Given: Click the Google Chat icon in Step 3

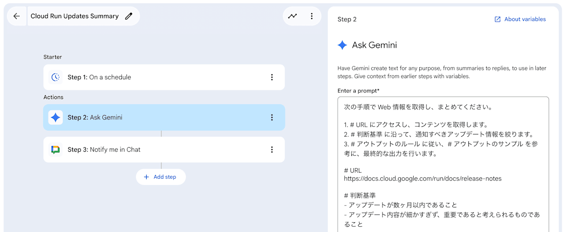Looking at the screenshot, I should point(56,149).
